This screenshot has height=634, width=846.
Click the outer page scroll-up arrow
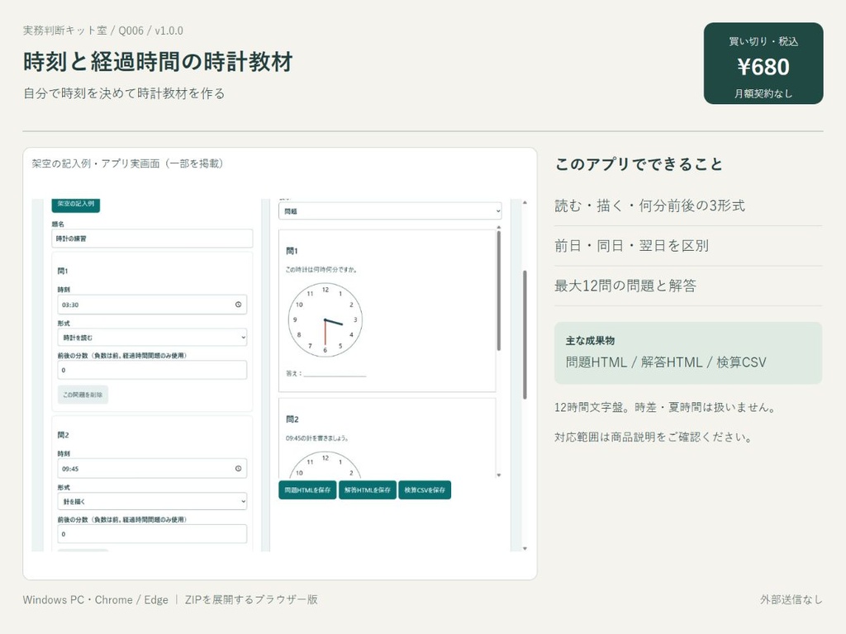(x=525, y=203)
